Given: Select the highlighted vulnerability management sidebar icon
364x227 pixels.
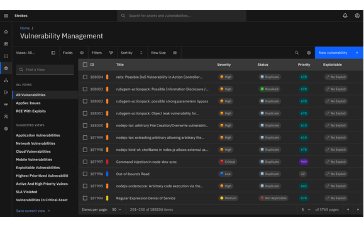Looking at the screenshot, I should pos(6,68).
